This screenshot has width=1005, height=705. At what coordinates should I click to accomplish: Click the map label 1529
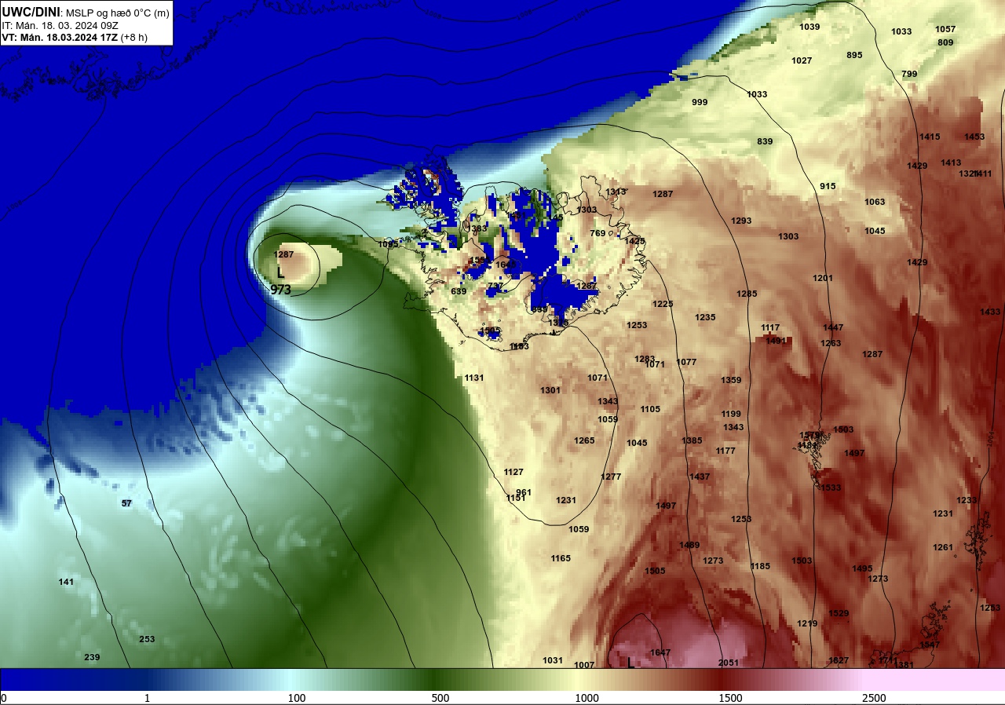tap(839, 613)
